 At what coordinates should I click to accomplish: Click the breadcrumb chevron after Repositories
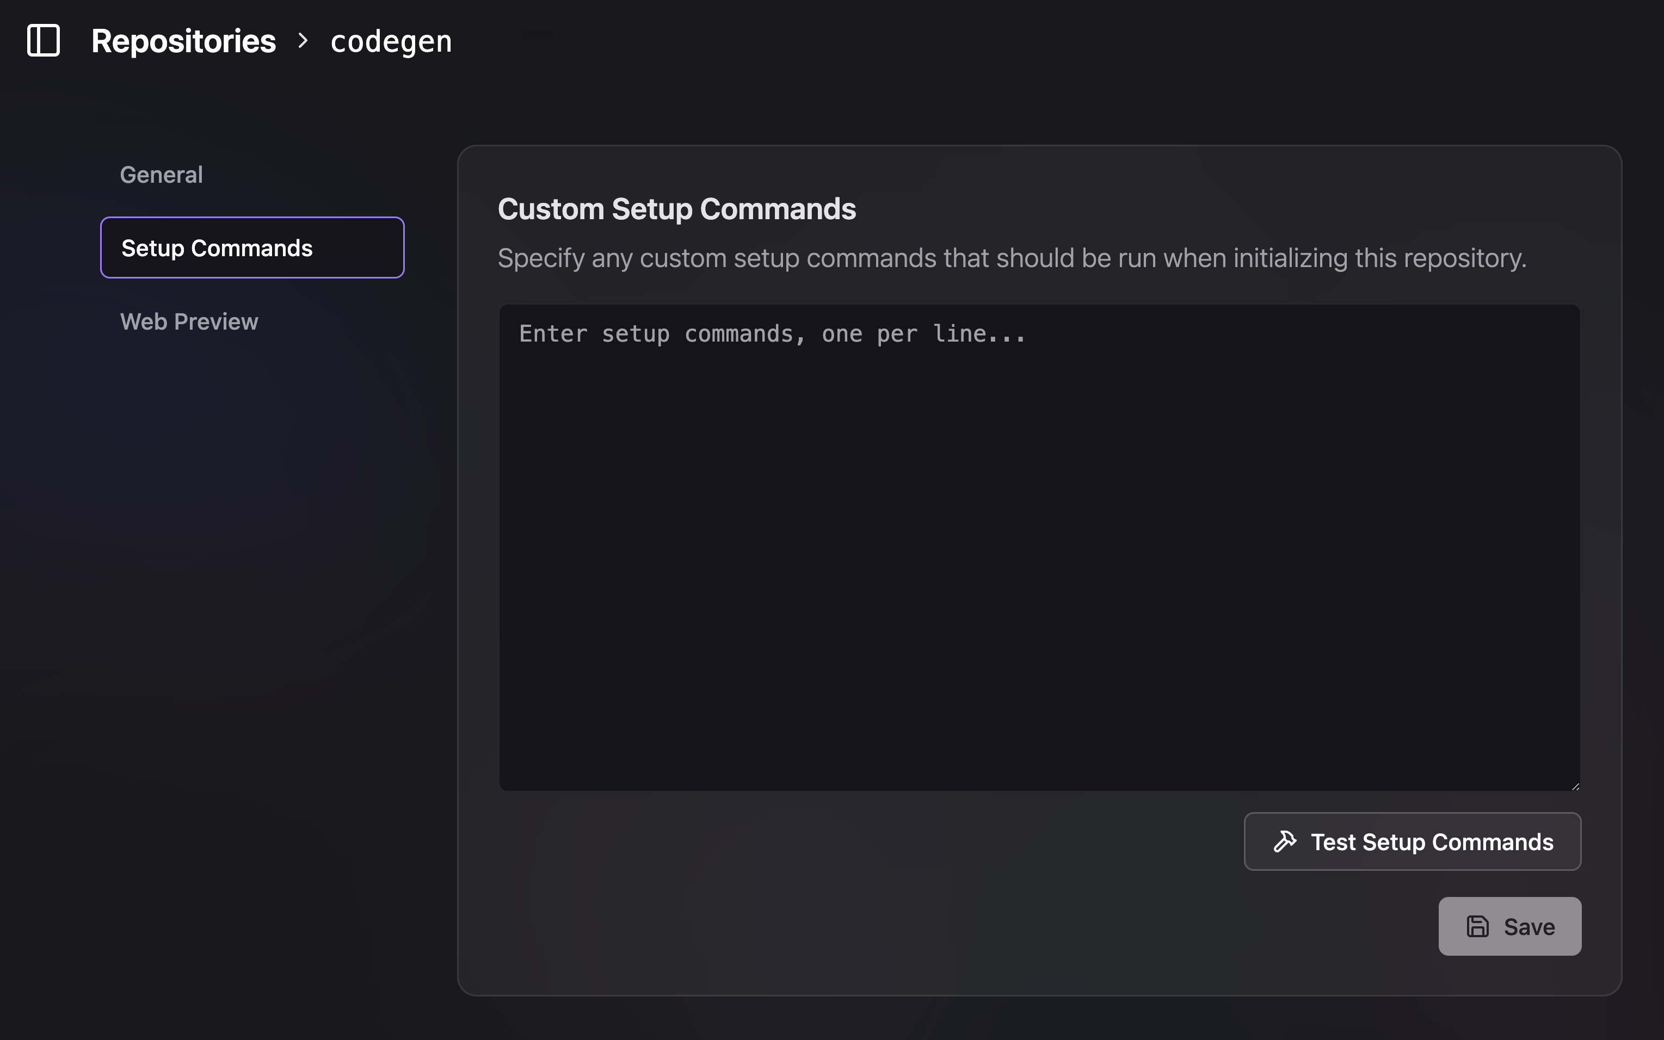[x=303, y=41]
